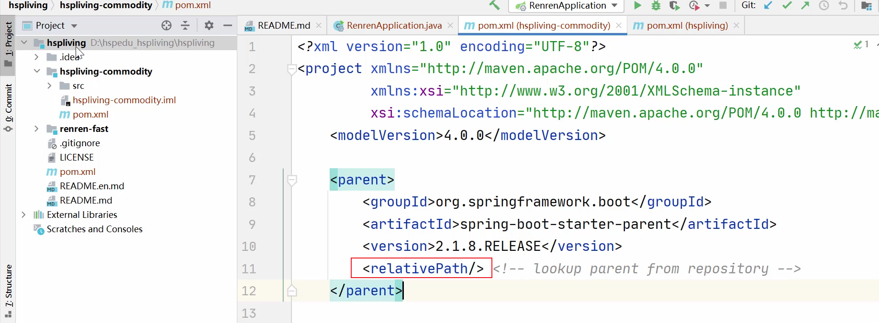This screenshot has height=323, width=879.
Task: Click pom.xml in the navigation breadcrumb
Action: [x=193, y=5]
